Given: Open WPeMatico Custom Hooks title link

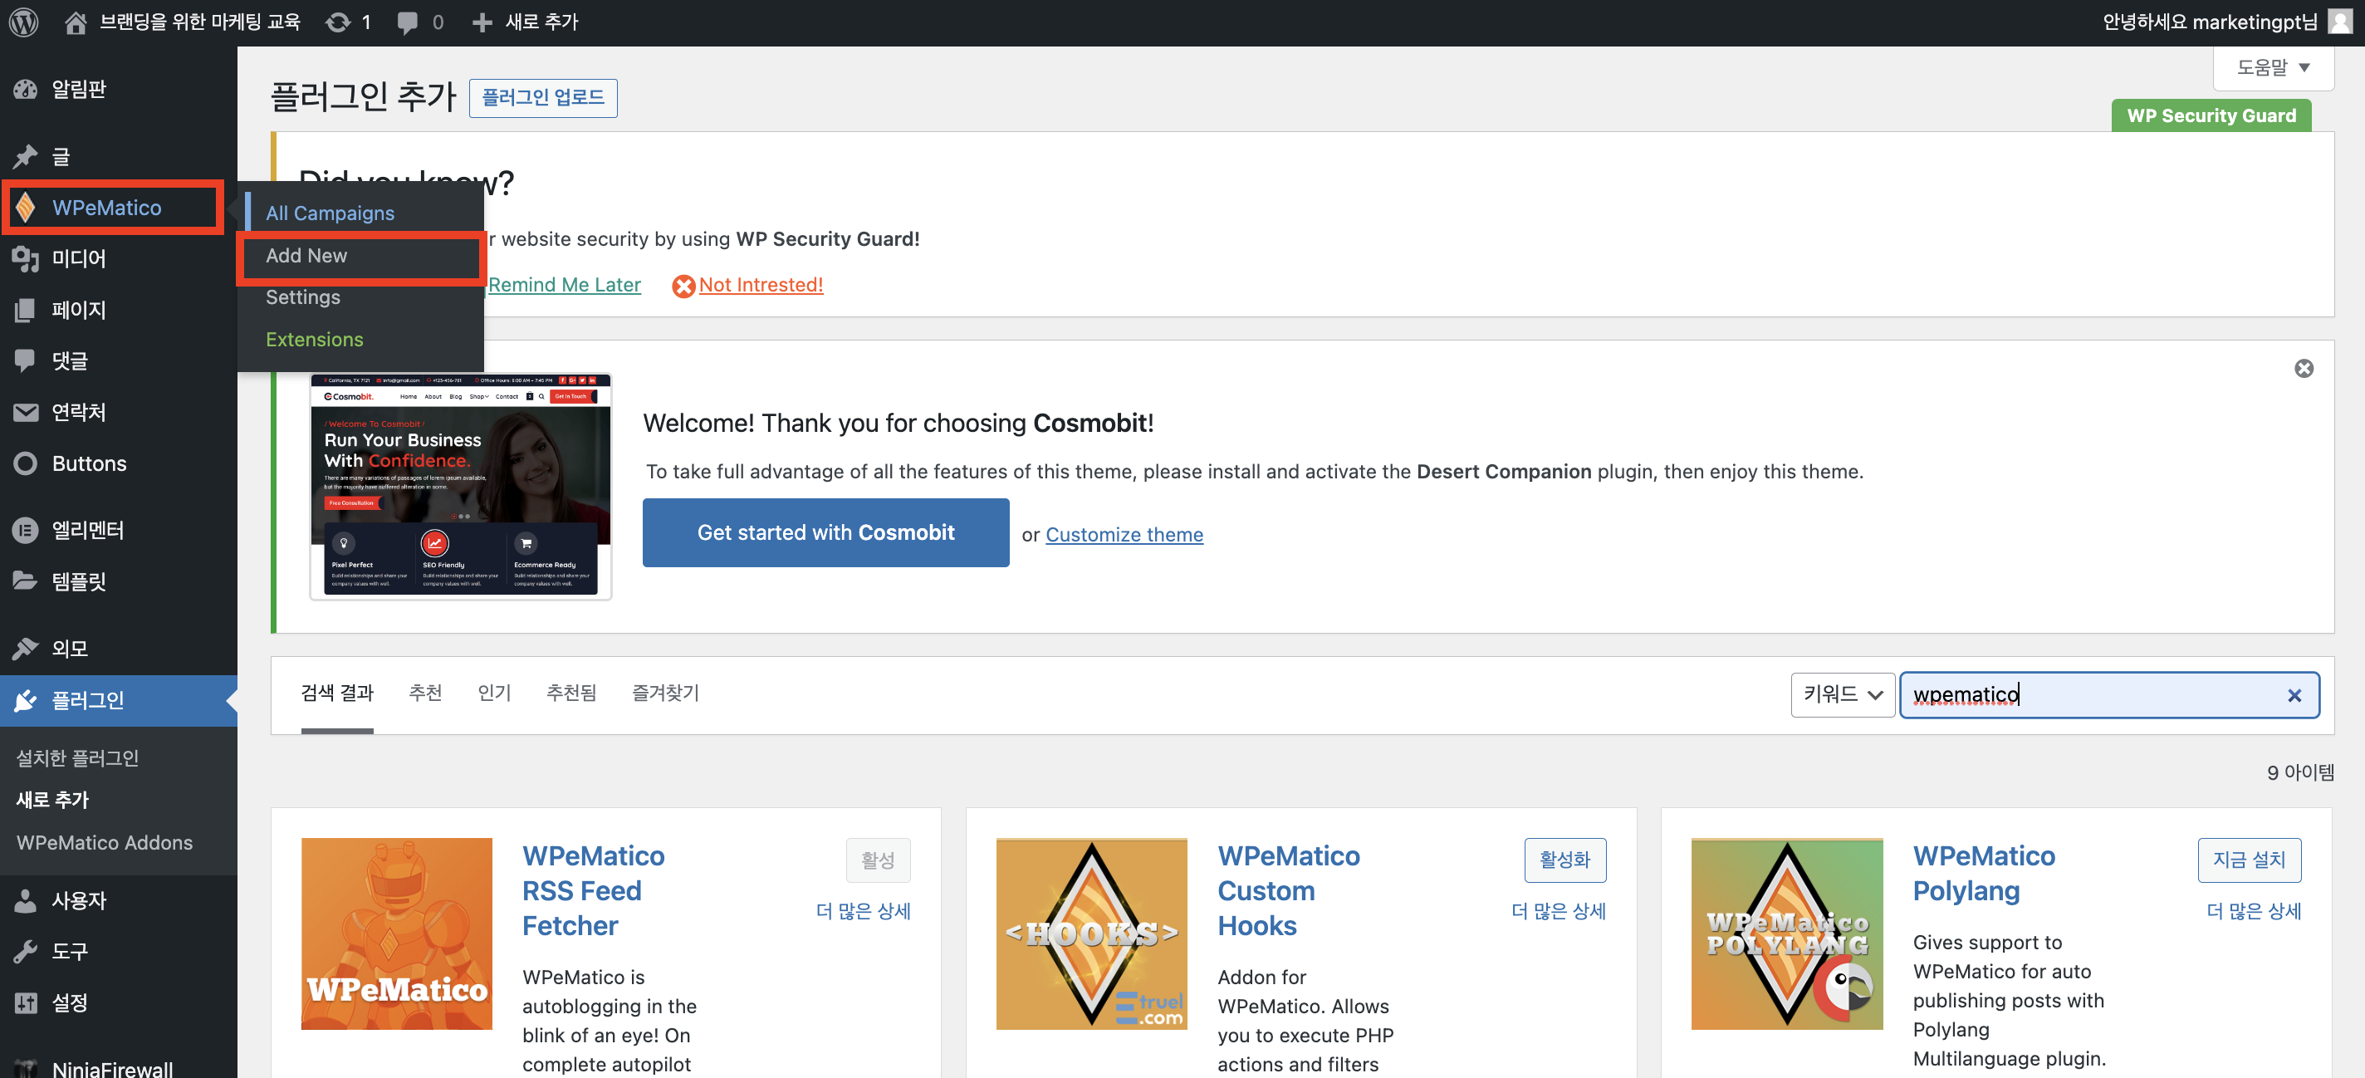Looking at the screenshot, I should click(1288, 890).
